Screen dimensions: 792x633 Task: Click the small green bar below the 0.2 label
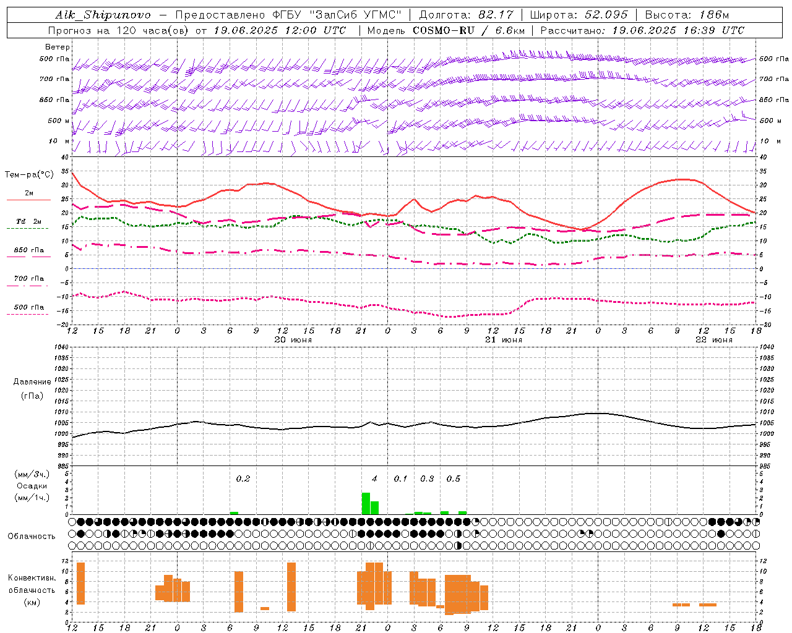pyautogui.click(x=234, y=512)
